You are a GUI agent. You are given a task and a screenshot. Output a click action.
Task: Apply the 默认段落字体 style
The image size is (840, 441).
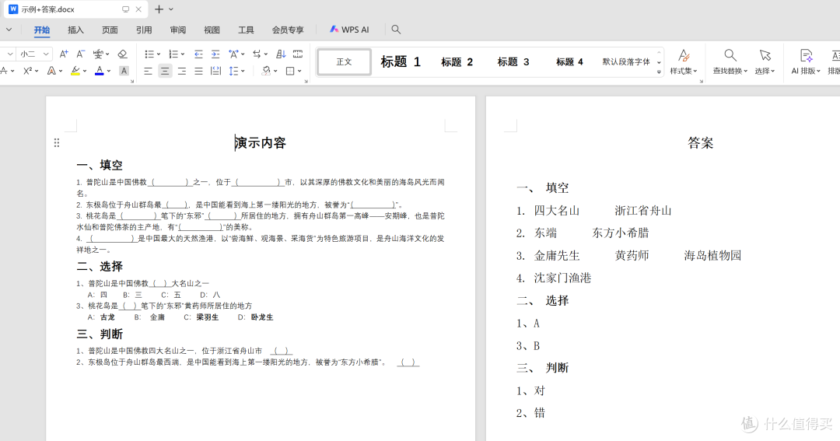pos(625,61)
